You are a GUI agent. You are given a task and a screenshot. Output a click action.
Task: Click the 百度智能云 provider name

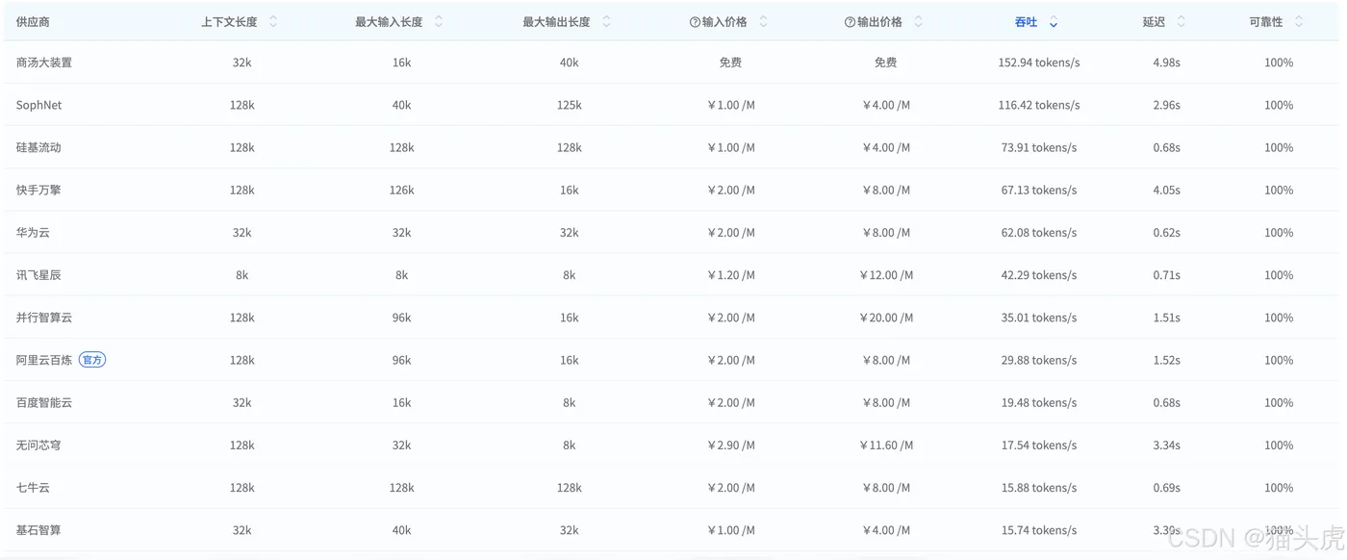coord(44,402)
